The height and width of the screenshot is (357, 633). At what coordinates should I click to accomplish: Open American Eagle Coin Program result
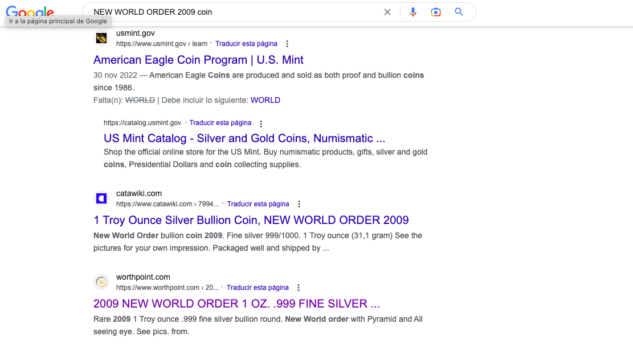click(198, 60)
